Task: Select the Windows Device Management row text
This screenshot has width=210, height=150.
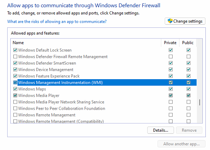Action: (x=46, y=69)
